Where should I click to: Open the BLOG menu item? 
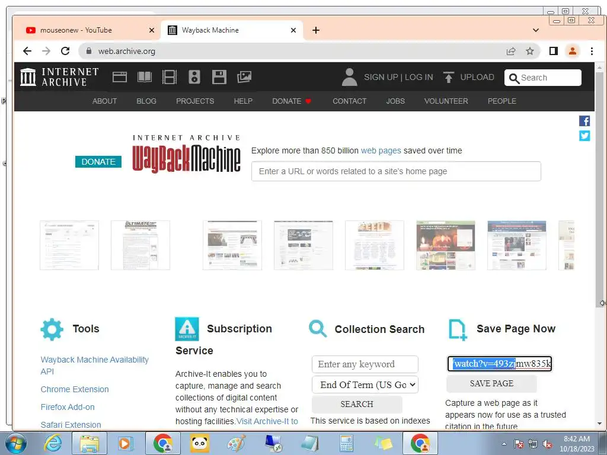pyautogui.click(x=146, y=101)
